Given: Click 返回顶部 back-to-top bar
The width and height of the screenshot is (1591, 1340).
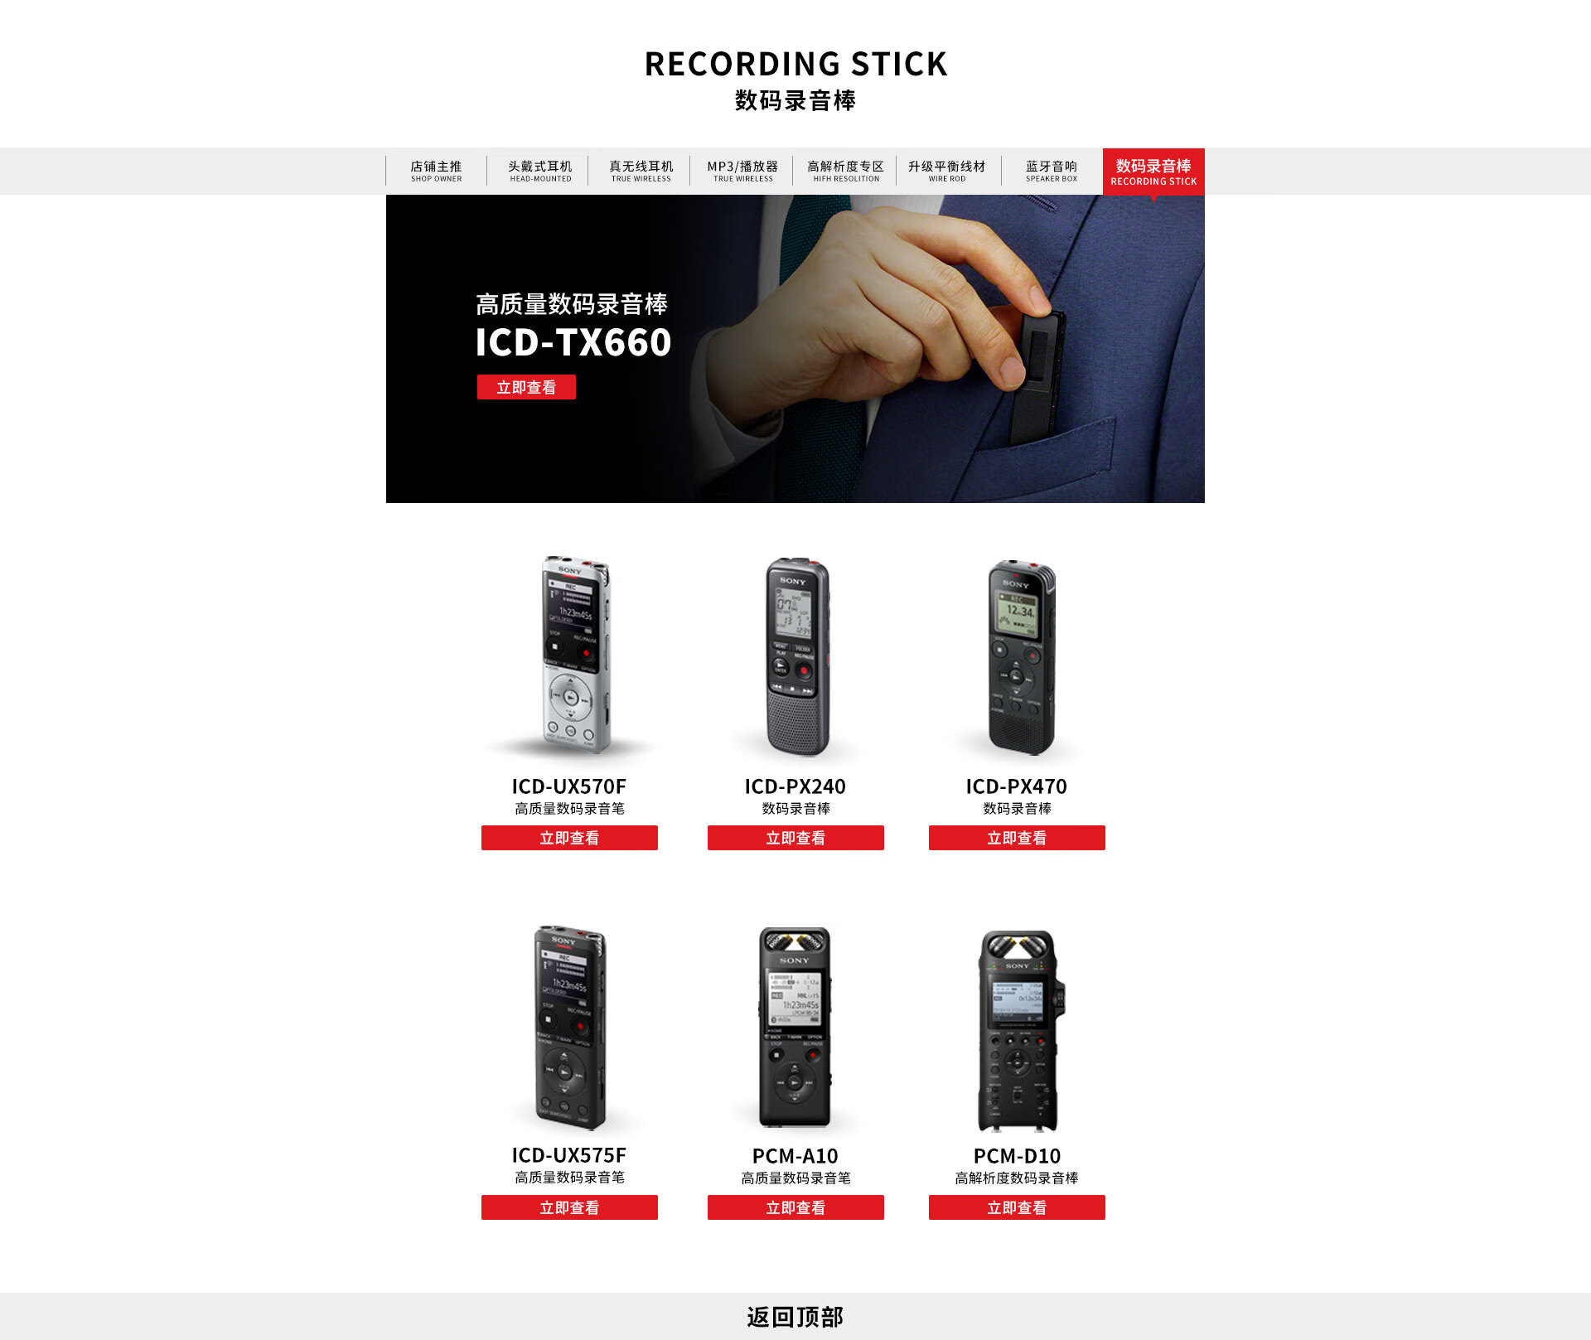Looking at the screenshot, I should point(795,1316).
